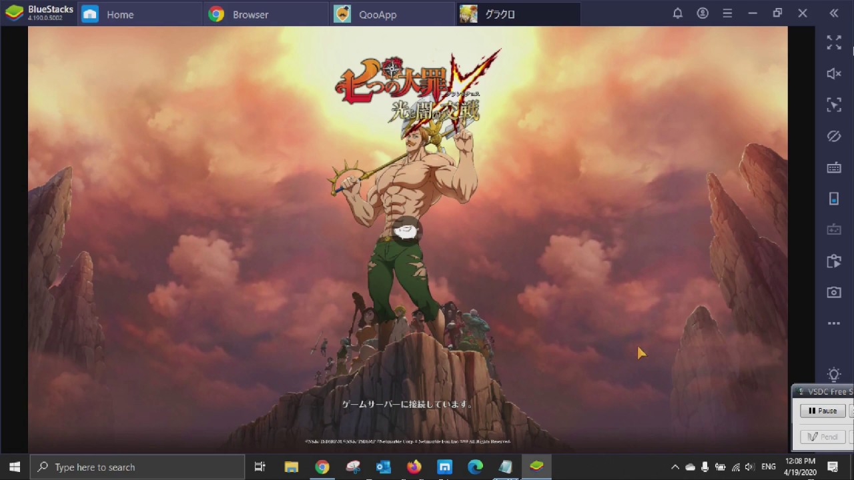
Task: Open the Windows Start menu
Action: tap(15, 467)
